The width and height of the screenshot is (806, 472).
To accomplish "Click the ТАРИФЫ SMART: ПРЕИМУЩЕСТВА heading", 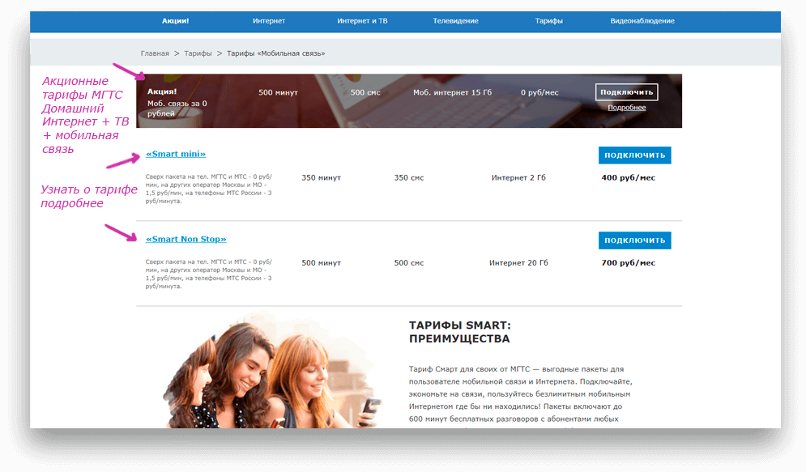I will point(460,332).
